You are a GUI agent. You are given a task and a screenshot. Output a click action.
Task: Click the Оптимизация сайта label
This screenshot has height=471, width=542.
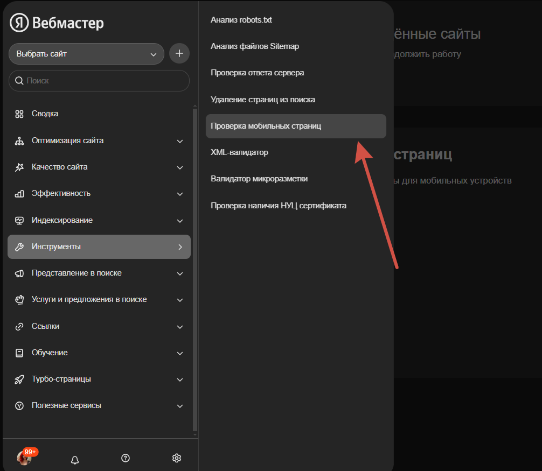pyautogui.click(x=67, y=140)
